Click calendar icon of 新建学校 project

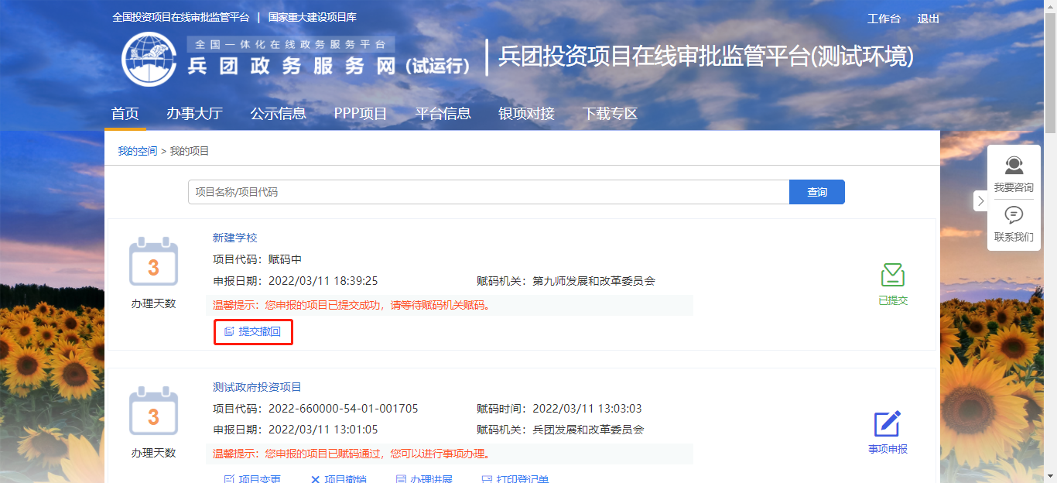click(153, 265)
